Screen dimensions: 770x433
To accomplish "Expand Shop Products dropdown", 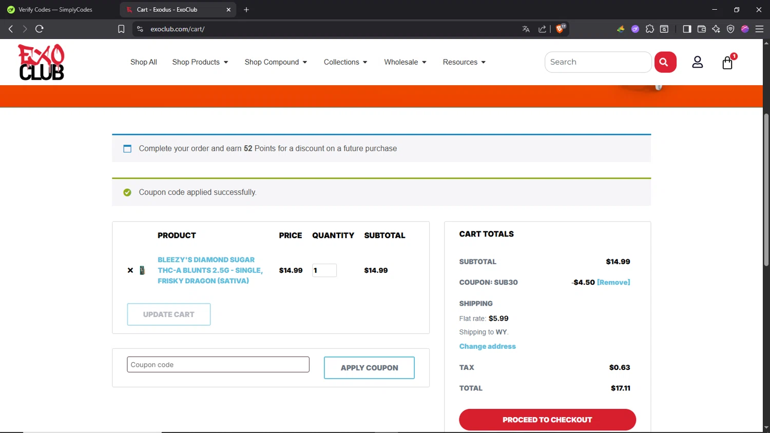I will click(200, 62).
